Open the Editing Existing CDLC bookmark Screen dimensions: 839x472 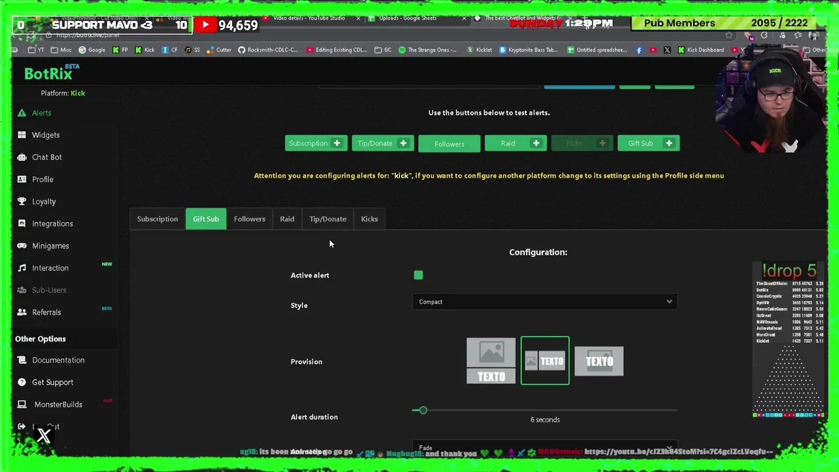point(336,50)
